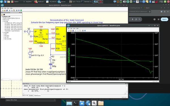Open File menu in BodePlot.qraw window
The height and width of the screenshot is (106, 170).
coord(69,29)
